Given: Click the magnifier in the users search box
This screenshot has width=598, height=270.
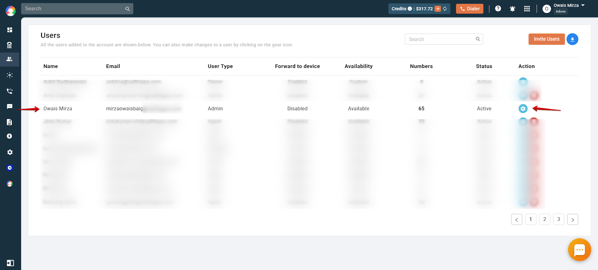Looking at the screenshot, I should coord(478,39).
